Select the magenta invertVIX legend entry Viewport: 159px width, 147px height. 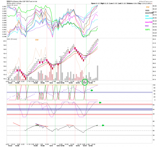tap(149, 22)
